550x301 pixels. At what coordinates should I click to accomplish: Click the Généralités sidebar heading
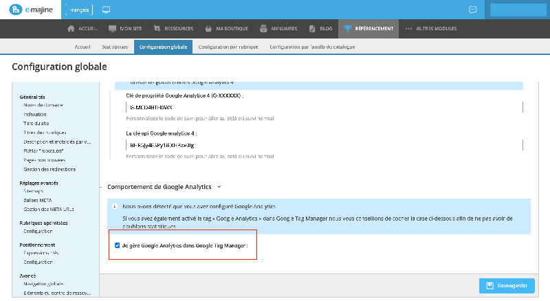point(32,97)
